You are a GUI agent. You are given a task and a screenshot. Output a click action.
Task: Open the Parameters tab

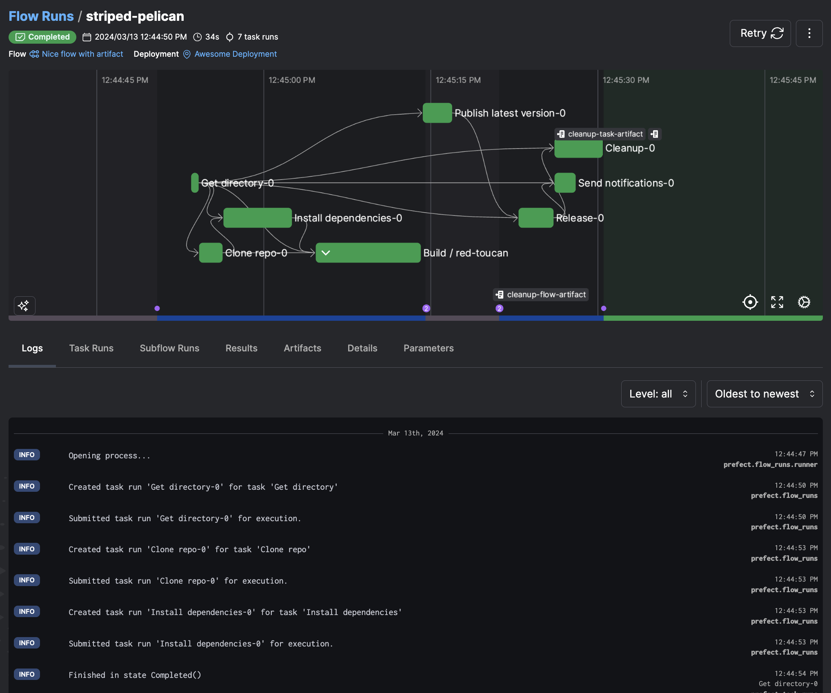[429, 348]
